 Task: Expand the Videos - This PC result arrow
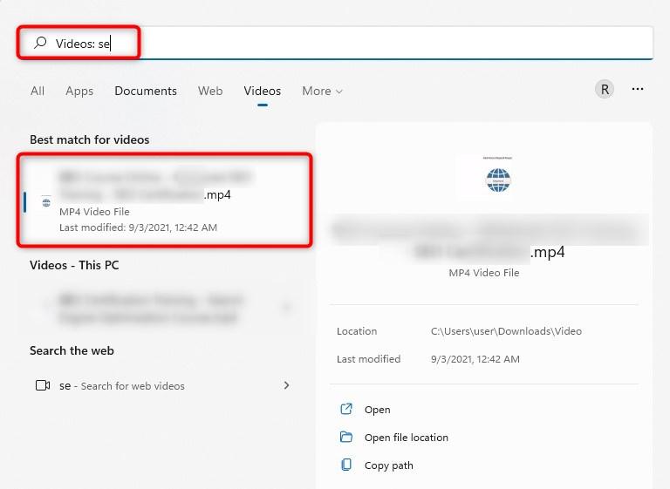pyautogui.click(x=286, y=308)
